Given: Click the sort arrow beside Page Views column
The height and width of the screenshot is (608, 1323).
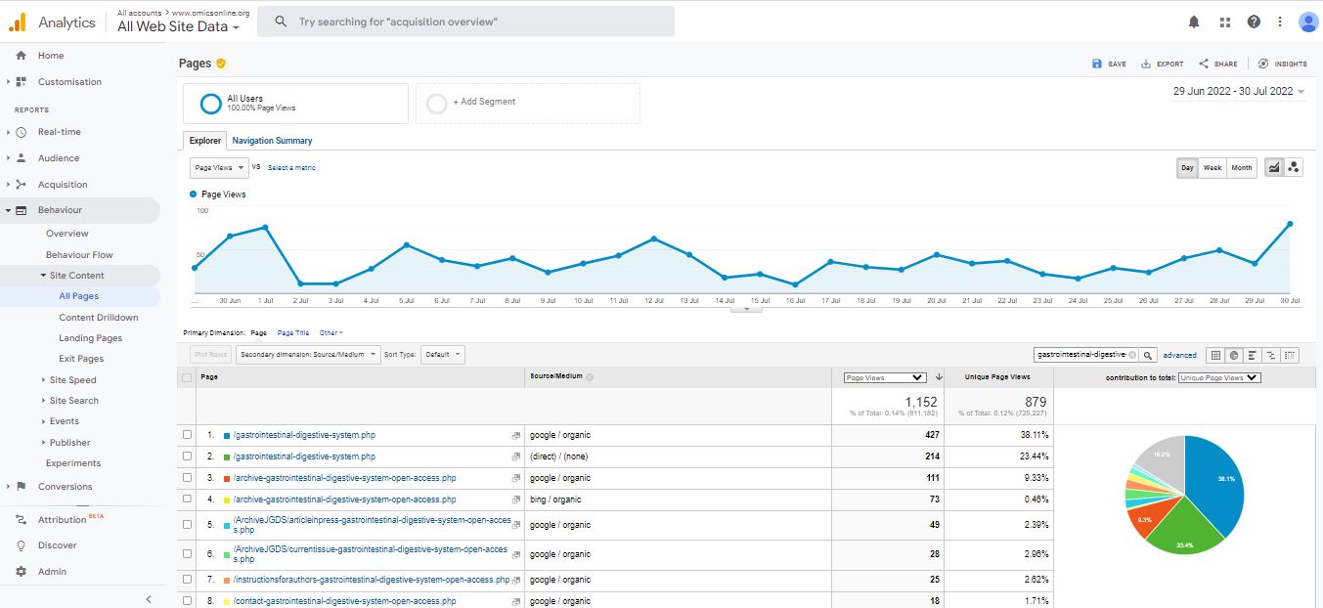Looking at the screenshot, I should 939,376.
